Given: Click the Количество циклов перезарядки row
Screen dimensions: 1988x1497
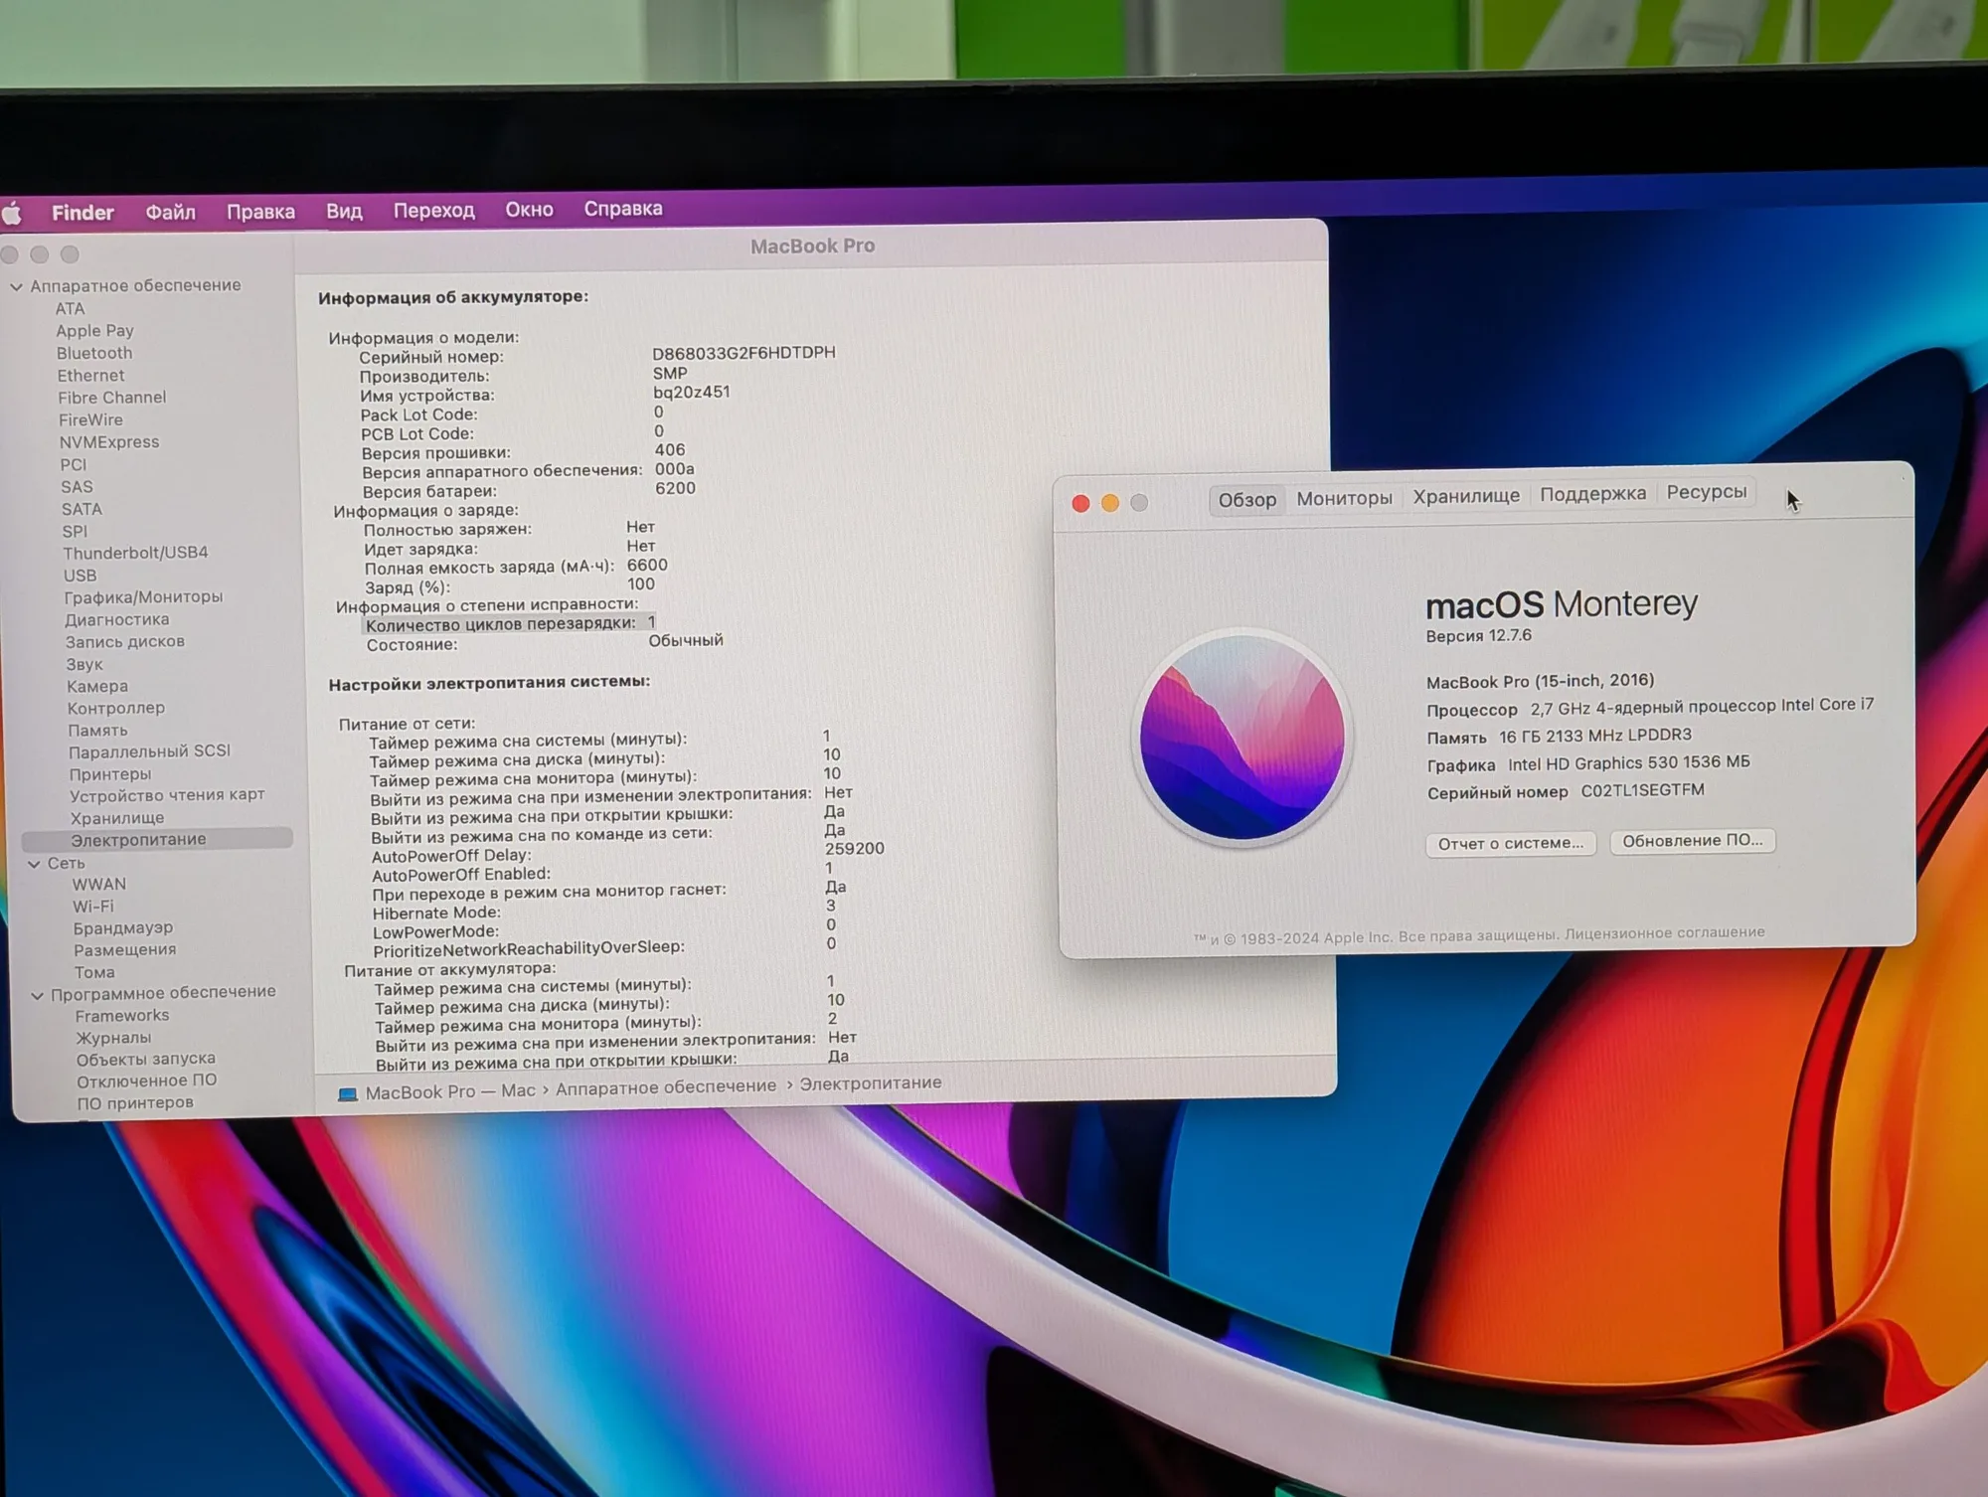Looking at the screenshot, I should (x=510, y=623).
